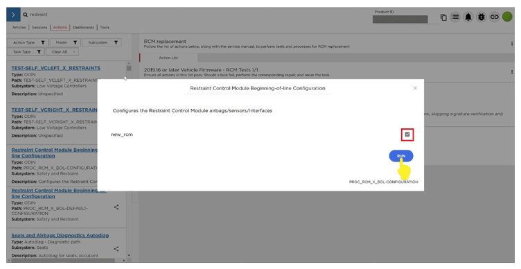The width and height of the screenshot is (521, 269).
Task: Open the Task Type filter
Action: tap(26, 52)
